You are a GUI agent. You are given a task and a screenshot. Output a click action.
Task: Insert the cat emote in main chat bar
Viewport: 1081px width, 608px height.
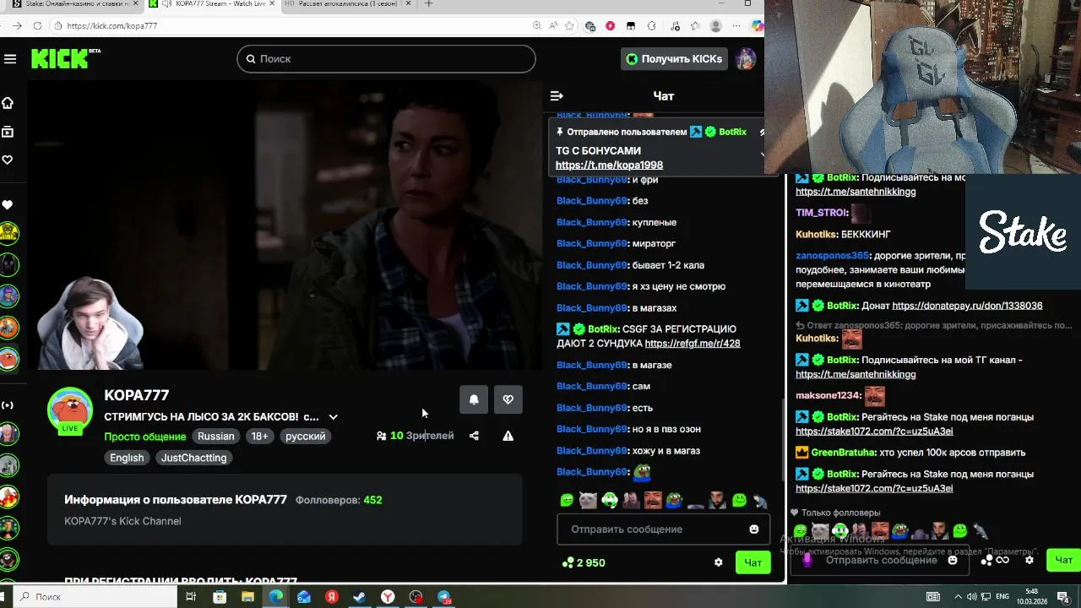[588, 501]
